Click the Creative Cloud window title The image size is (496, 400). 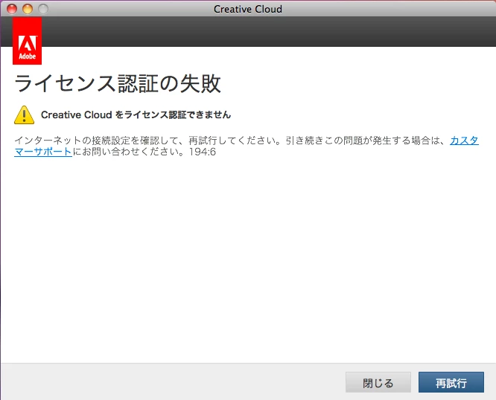pyautogui.click(x=248, y=9)
